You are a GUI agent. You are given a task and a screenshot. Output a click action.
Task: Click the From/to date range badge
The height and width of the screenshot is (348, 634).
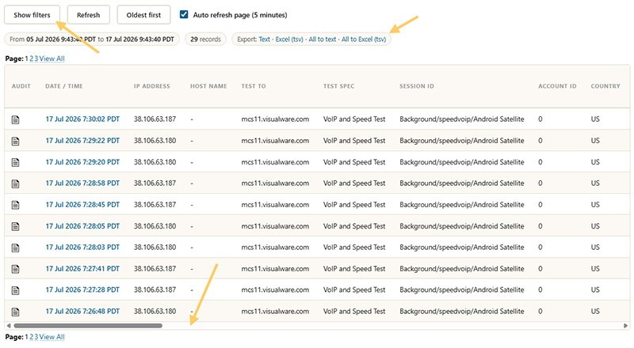coord(92,40)
